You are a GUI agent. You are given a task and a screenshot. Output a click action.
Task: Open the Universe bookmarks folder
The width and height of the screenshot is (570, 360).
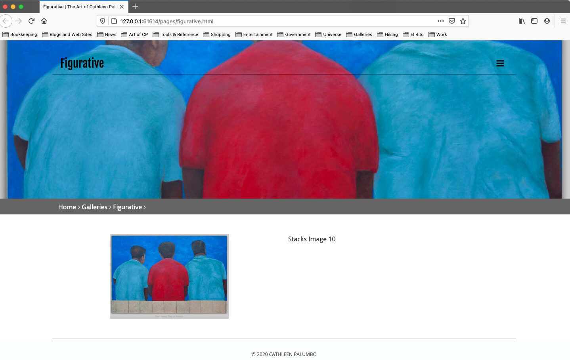[x=328, y=34]
